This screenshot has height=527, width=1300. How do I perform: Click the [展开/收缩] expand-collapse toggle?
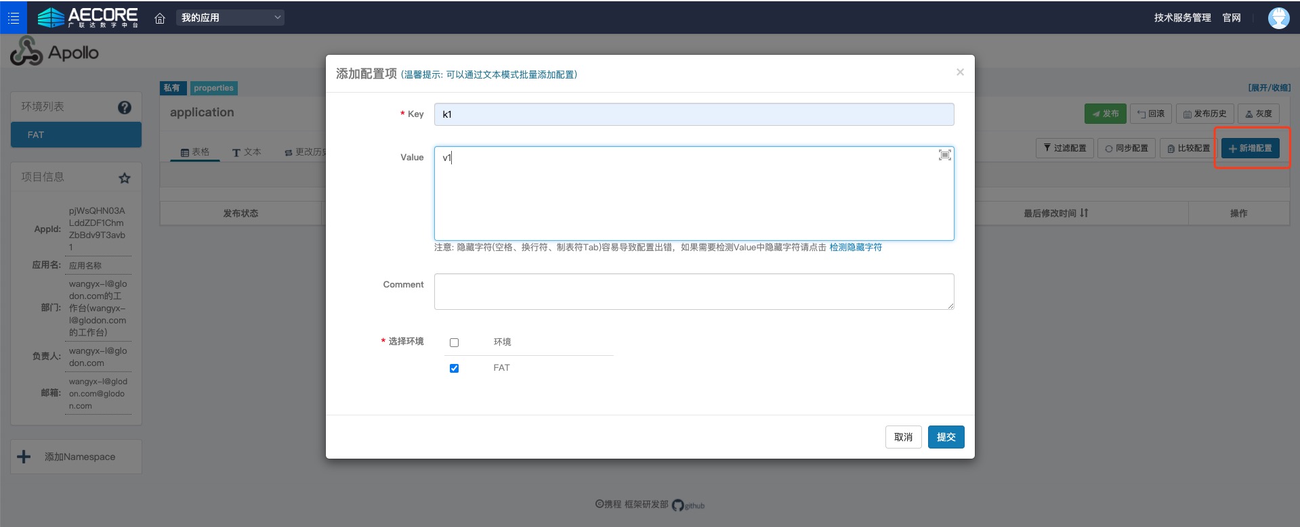pos(1269,88)
